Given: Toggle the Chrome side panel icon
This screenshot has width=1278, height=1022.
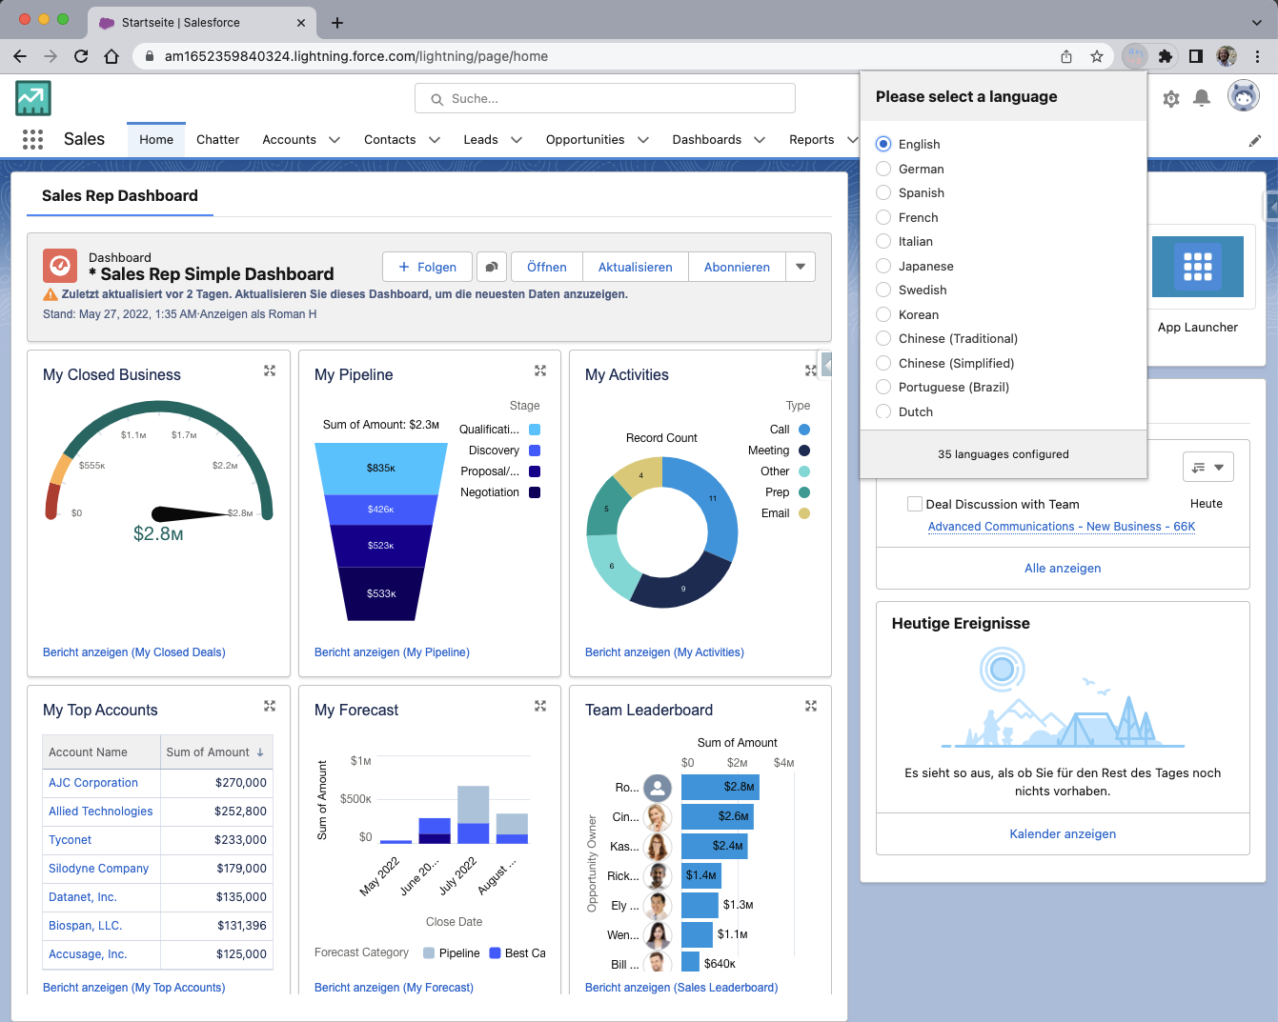Looking at the screenshot, I should click(x=1195, y=56).
